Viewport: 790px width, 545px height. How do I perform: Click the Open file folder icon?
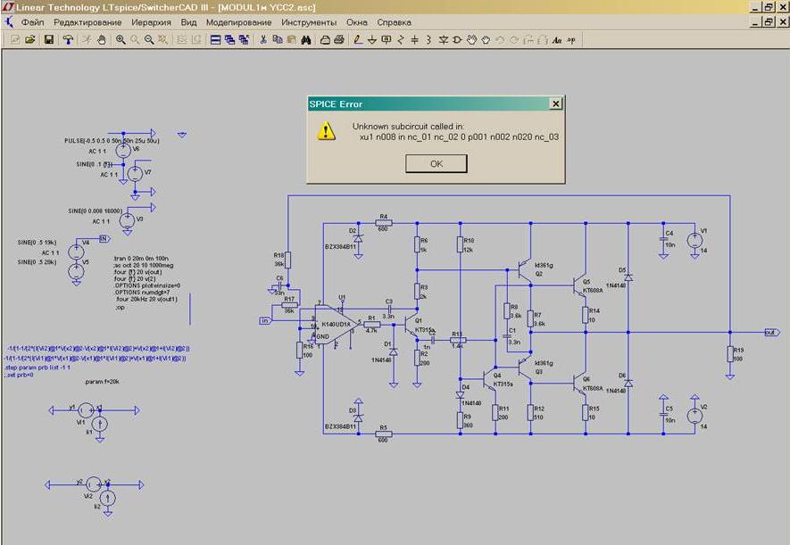click(x=29, y=39)
